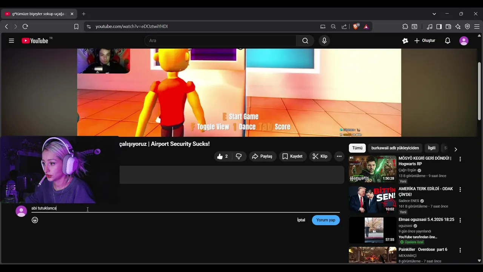Click the search magnifier button
This screenshot has height=272, width=483.
305,41
